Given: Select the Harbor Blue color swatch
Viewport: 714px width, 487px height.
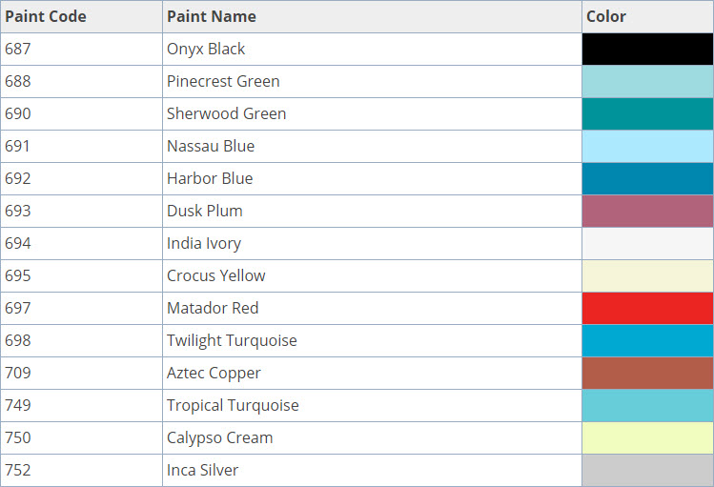Looking at the screenshot, I should pyautogui.click(x=647, y=179).
